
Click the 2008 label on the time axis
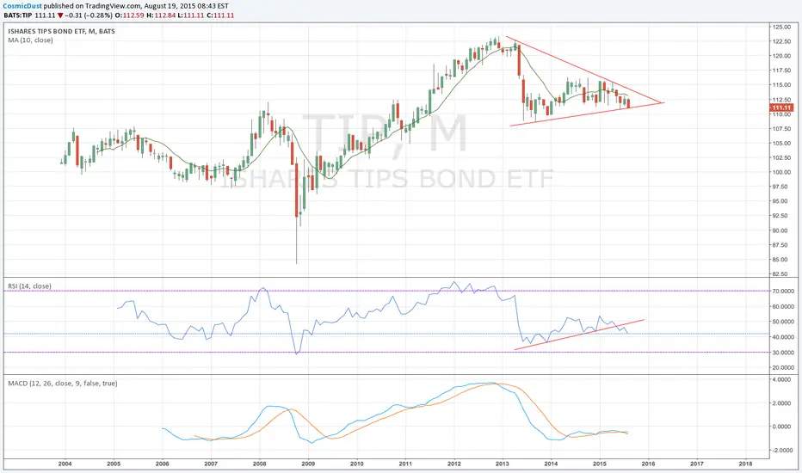[259, 464]
